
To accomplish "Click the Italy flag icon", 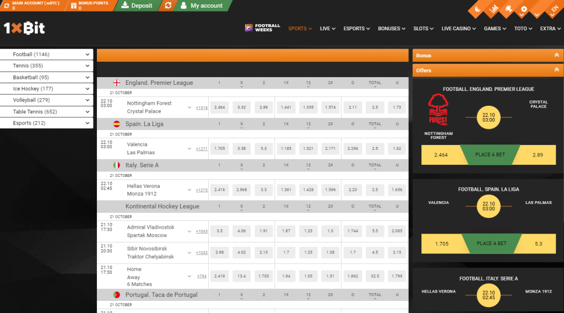I will pos(117,165).
